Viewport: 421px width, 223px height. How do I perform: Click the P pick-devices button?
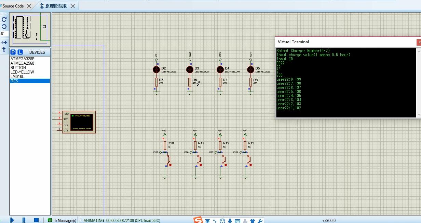13,52
